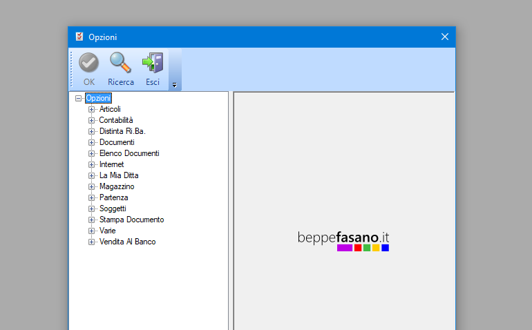The height and width of the screenshot is (330, 532).
Task: Collapse the Opzioni root node
Action: (x=78, y=99)
